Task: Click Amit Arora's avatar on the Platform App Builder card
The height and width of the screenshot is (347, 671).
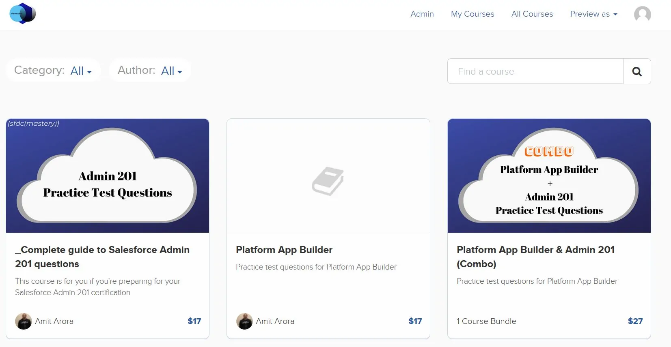Action: (x=244, y=321)
